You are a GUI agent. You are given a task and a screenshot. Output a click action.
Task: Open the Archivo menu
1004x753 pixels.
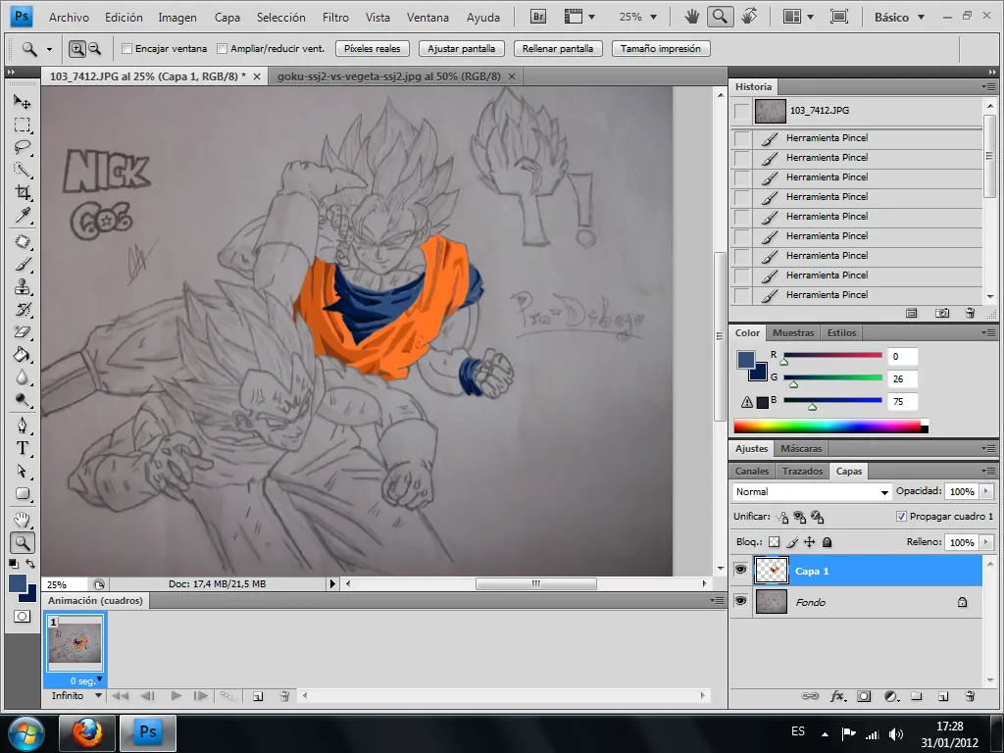pyautogui.click(x=70, y=18)
